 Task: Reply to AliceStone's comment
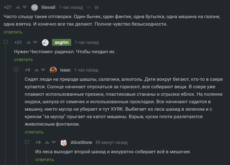[44, 160]
